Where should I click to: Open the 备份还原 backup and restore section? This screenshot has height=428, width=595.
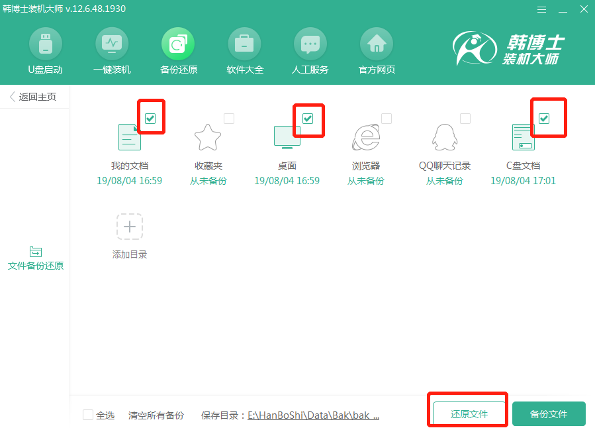(177, 51)
